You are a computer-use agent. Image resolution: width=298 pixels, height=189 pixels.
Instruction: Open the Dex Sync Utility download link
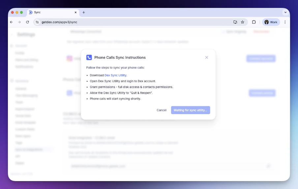click(115, 75)
